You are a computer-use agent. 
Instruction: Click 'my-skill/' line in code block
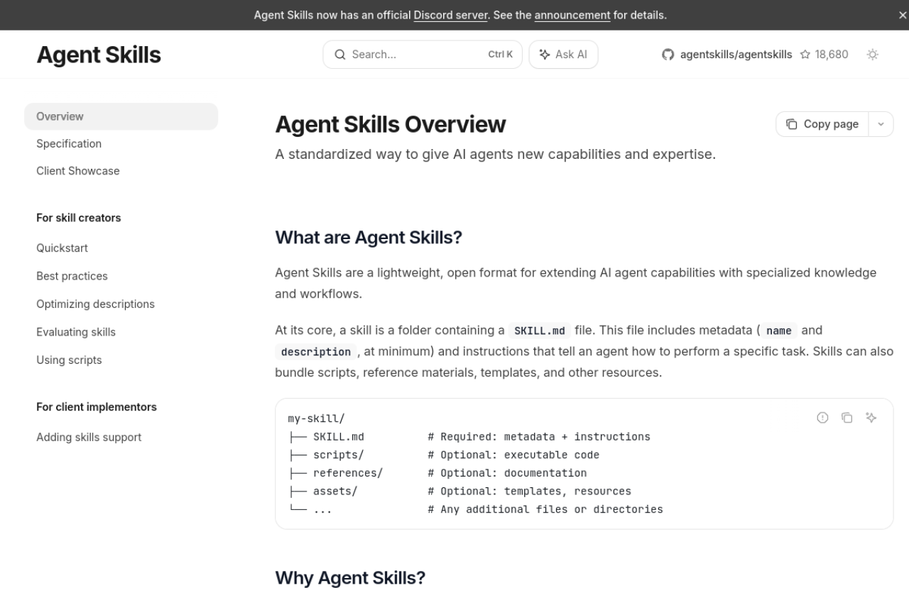316,418
